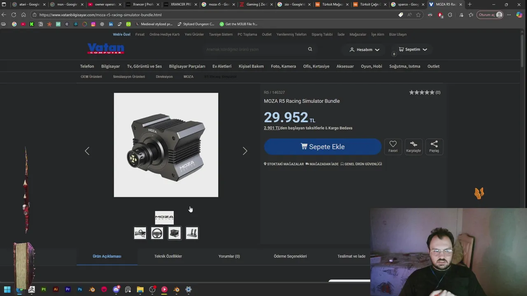Open the read aloud icon in address bar
The image size is (527, 296).
tap(409, 15)
